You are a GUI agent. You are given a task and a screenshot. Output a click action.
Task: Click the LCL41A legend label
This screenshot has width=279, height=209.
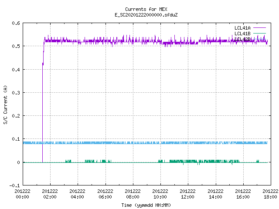click(x=242, y=28)
